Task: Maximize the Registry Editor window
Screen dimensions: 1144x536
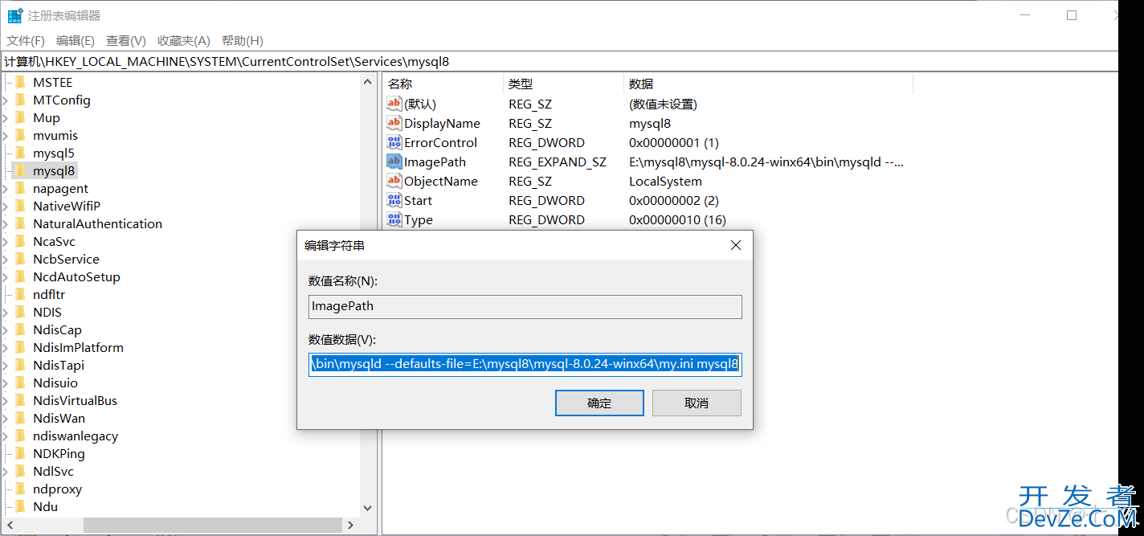Action: (x=1071, y=15)
